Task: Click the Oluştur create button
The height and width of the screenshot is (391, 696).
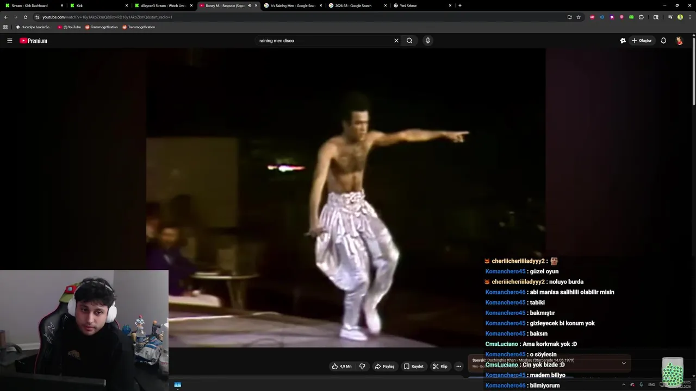Action: (x=642, y=41)
